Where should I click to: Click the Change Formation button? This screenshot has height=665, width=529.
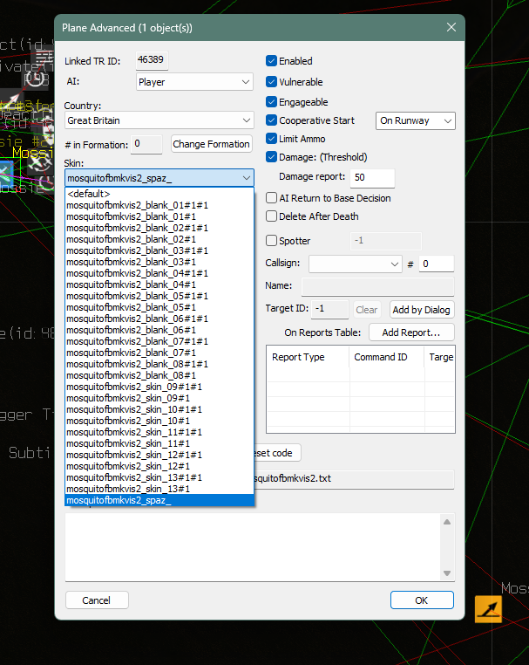click(211, 144)
